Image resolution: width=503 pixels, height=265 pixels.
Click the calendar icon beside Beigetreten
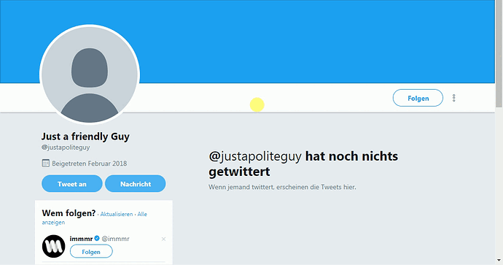[x=45, y=164]
